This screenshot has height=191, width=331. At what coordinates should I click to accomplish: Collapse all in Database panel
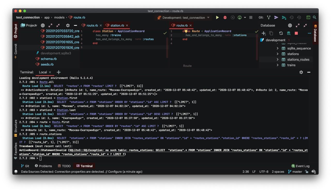pyautogui.click(x=305, y=25)
